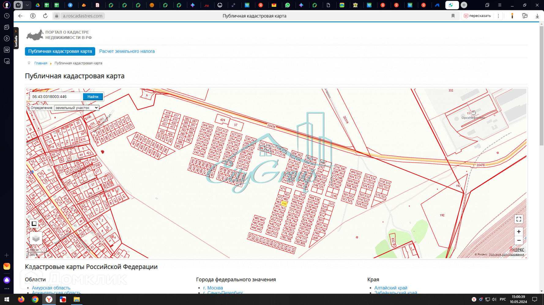The image size is (544, 305).
Task: Follow the 'Главная' breadcrumb link
Action: [41, 63]
